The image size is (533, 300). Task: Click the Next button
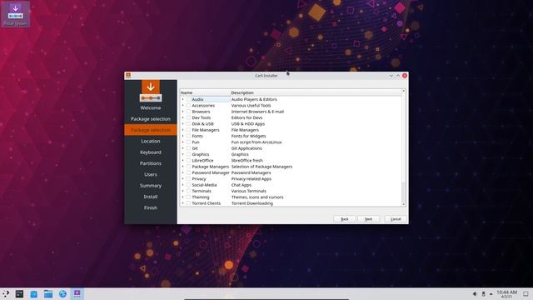(x=368, y=219)
